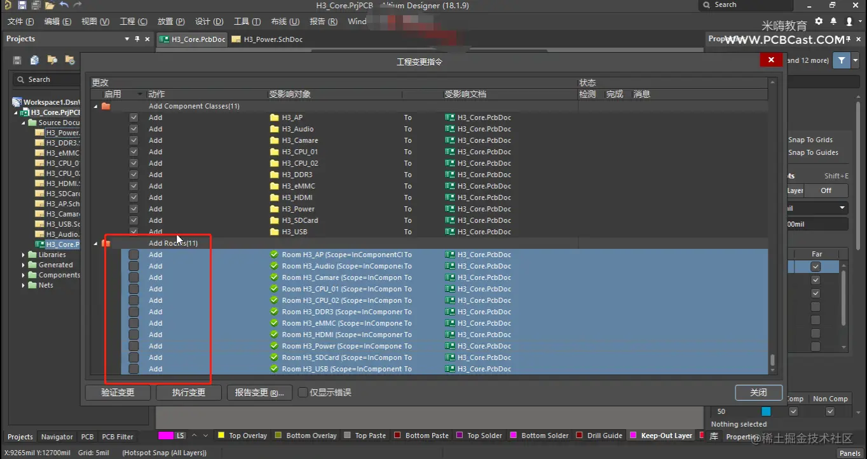Open the settings gear icon

tap(819, 21)
